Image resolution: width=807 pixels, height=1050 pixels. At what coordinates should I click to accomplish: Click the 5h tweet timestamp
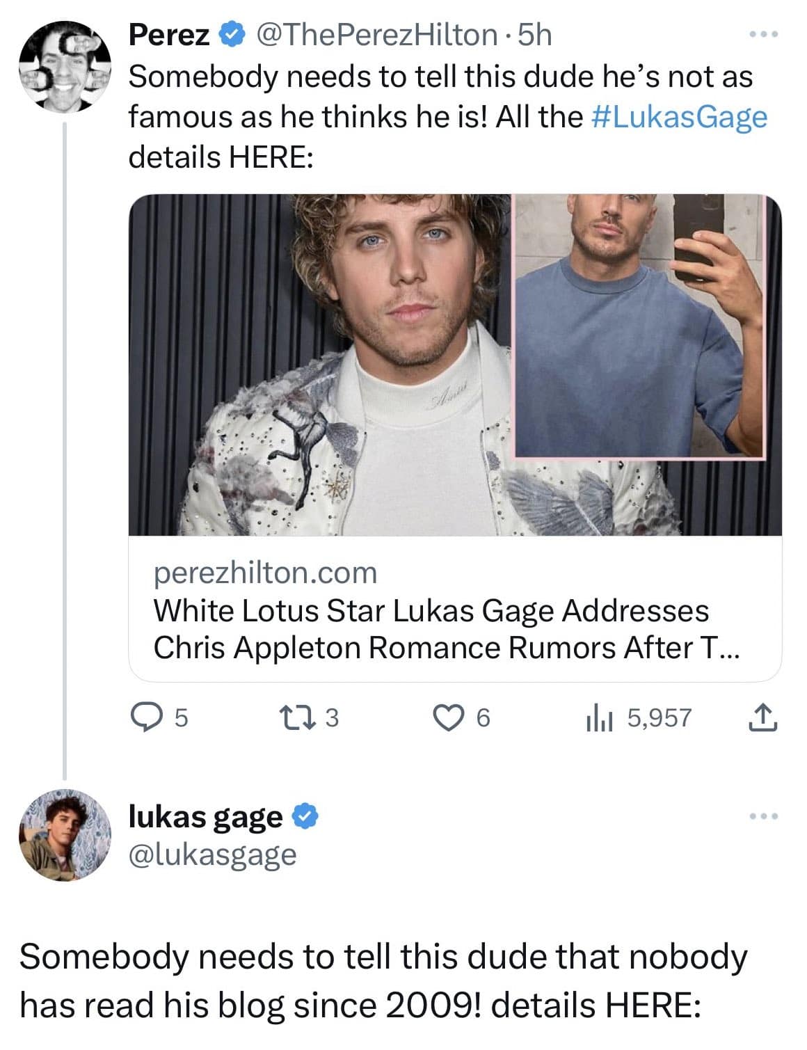pyautogui.click(x=534, y=35)
